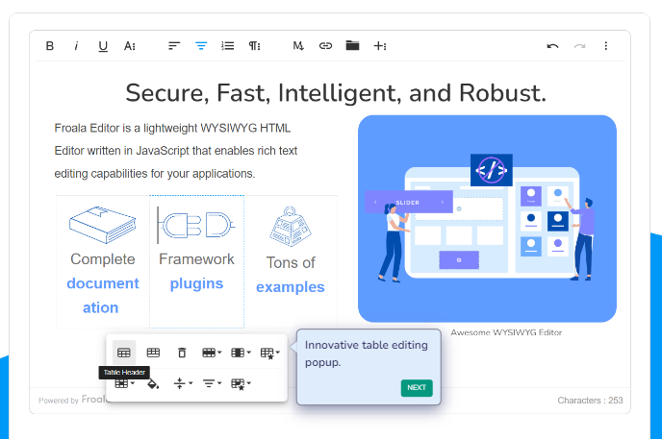Click the cell background paint bucket
The height and width of the screenshot is (439, 662).
click(153, 383)
